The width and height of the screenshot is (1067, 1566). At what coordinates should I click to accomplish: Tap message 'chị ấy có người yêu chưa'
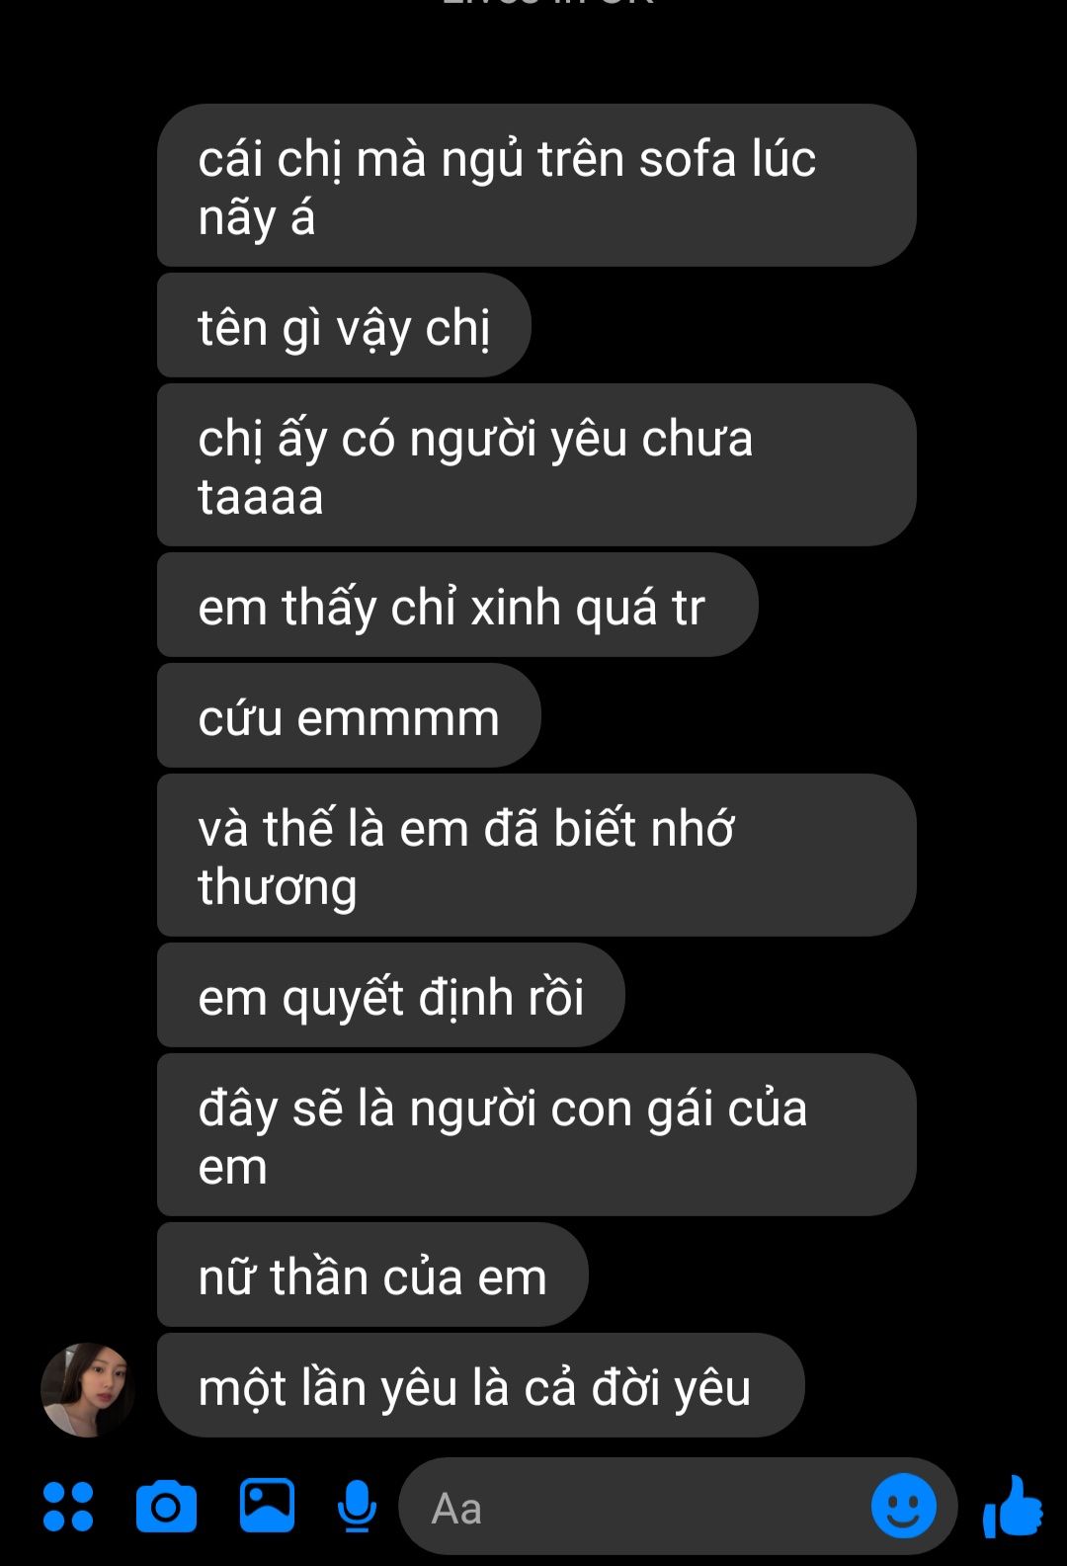pyautogui.click(x=536, y=465)
